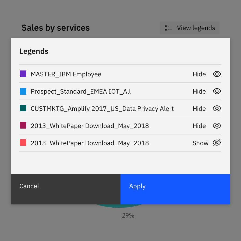Click the eye icon for MASTER_IBM Employee
The width and height of the screenshot is (241, 241).
coord(217,74)
